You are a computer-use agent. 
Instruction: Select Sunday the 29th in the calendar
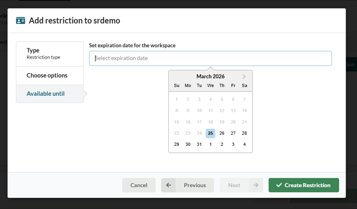click(177, 144)
